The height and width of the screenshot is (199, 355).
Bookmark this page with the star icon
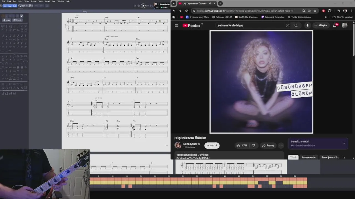pyautogui.click(x=315, y=11)
